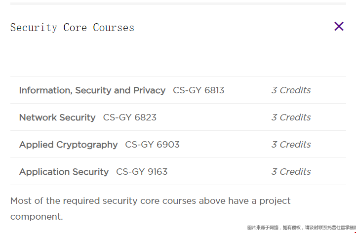Click 3 Credits on Applied Cryptography row
The width and height of the screenshot is (356, 233).
coord(291,145)
